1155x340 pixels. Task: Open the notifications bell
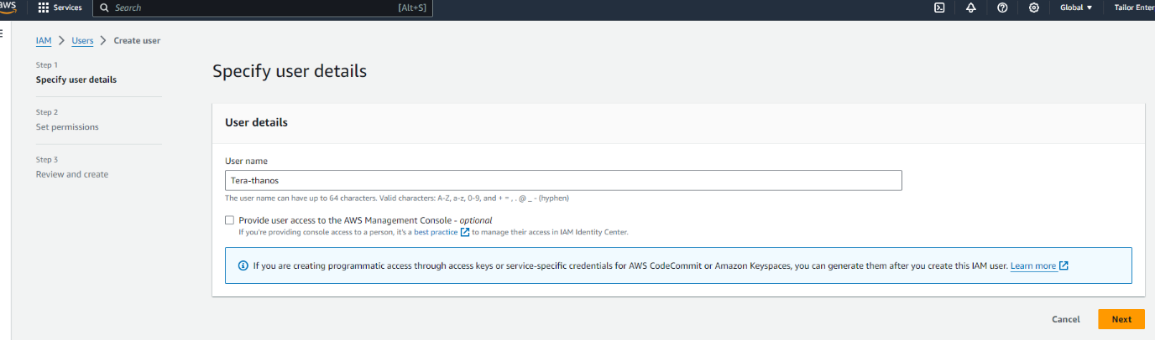[970, 8]
